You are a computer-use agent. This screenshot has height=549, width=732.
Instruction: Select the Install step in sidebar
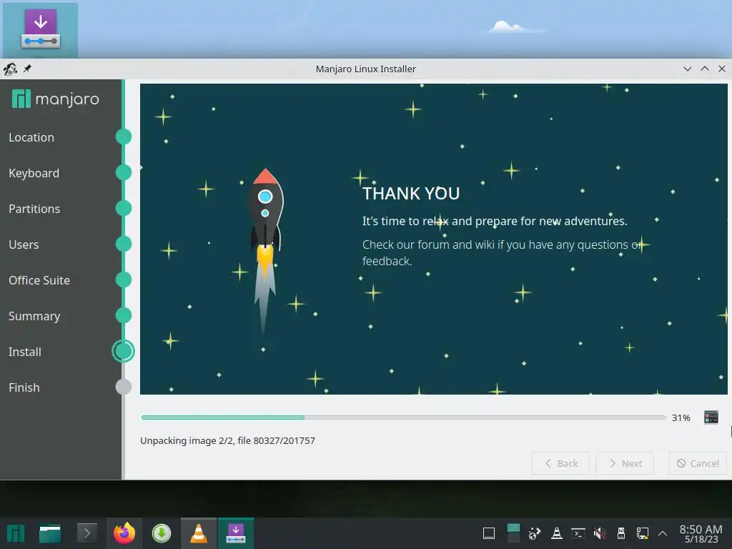point(25,352)
